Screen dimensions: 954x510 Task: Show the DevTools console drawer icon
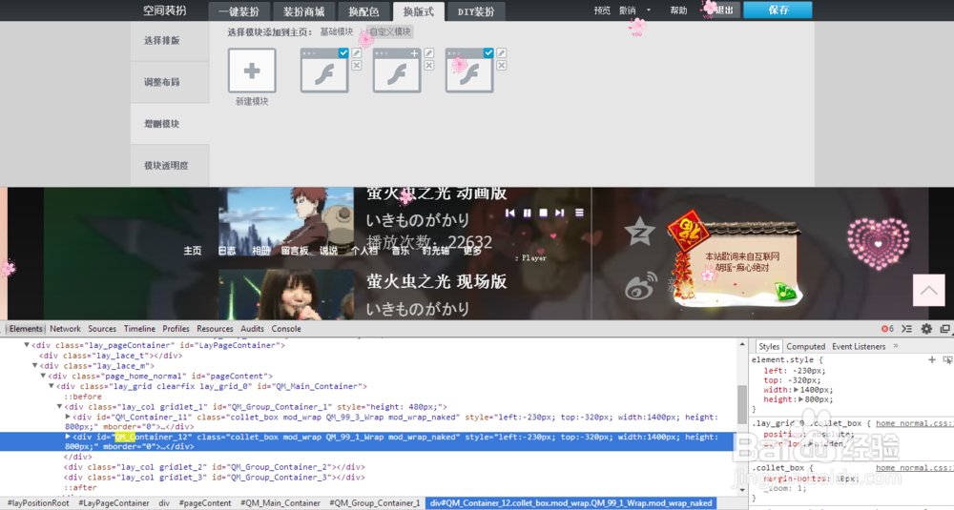906,328
